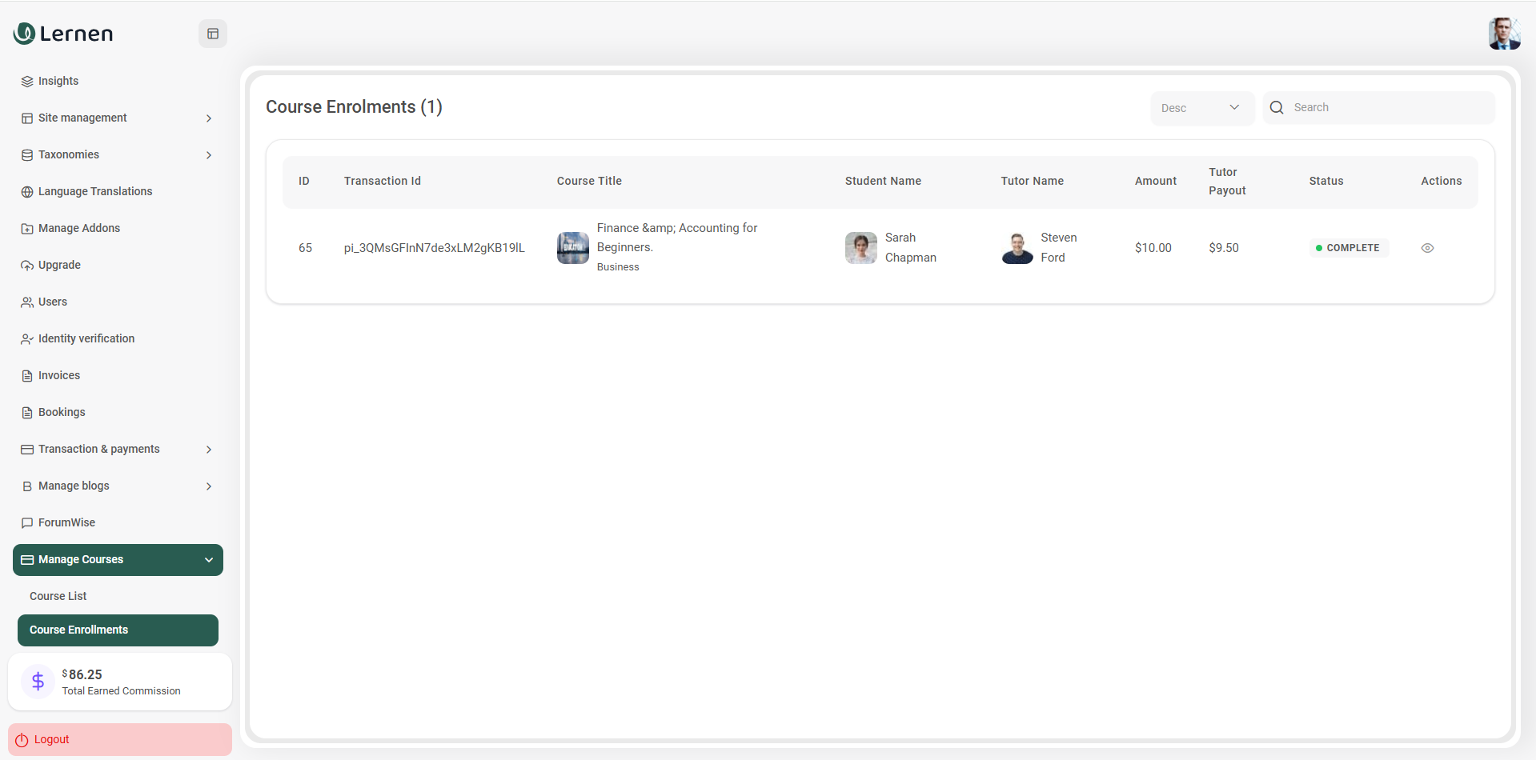1536x760 pixels.
Task: Click the sidebar collapse toggle icon
Action: 213,34
